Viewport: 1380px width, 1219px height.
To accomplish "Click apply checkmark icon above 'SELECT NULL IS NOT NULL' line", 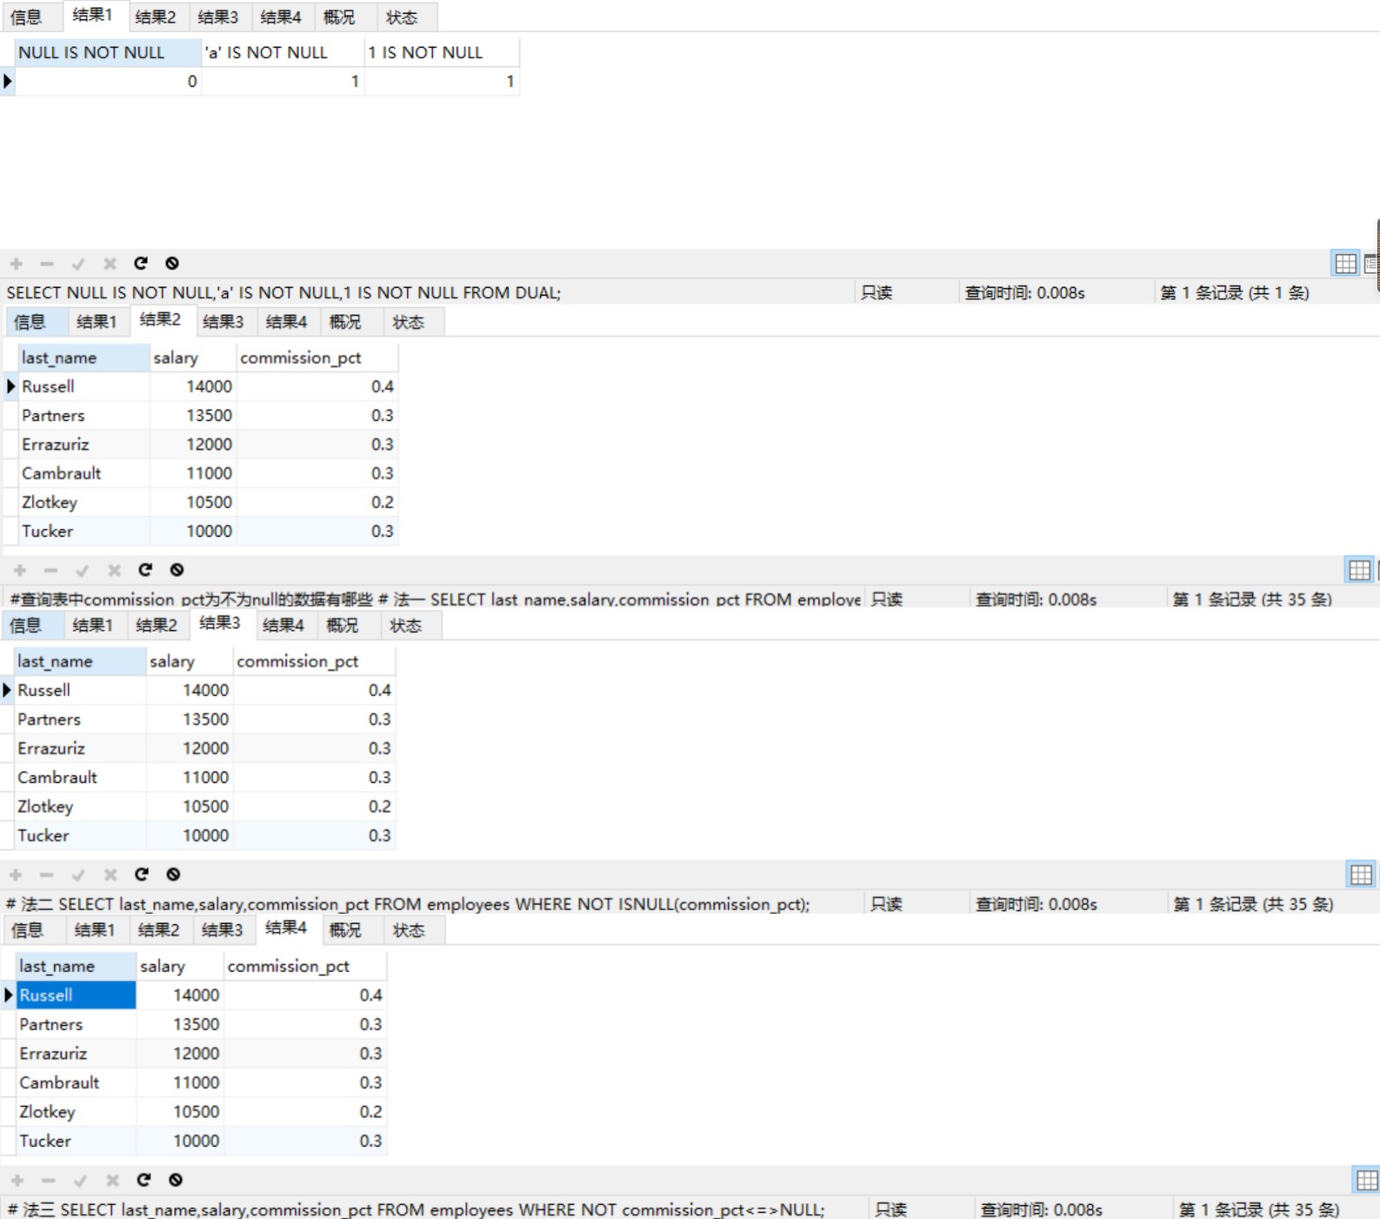I will (78, 263).
